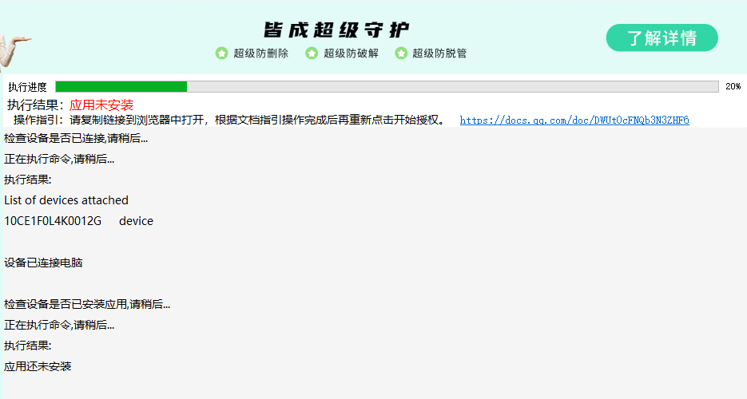Click the List of devices attached line

66,200
